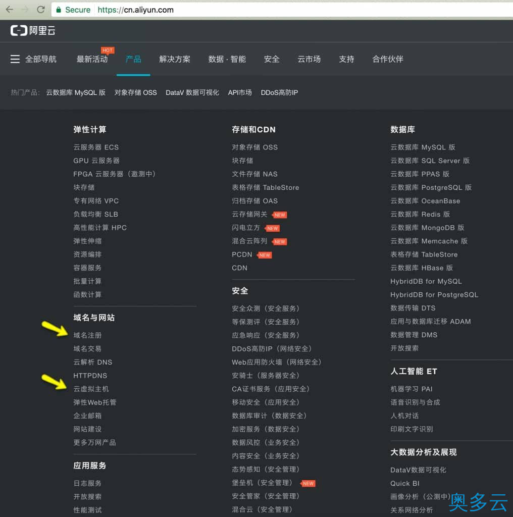This screenshot has height=517, width=513.
Task: Open 混合云阵列 link
Action: pyautogui.click(x=249, y=241)
